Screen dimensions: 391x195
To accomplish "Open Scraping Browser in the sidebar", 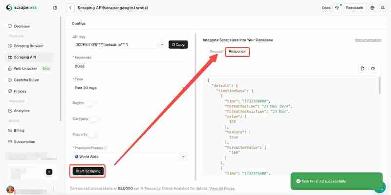I will (x=26, y=46).
